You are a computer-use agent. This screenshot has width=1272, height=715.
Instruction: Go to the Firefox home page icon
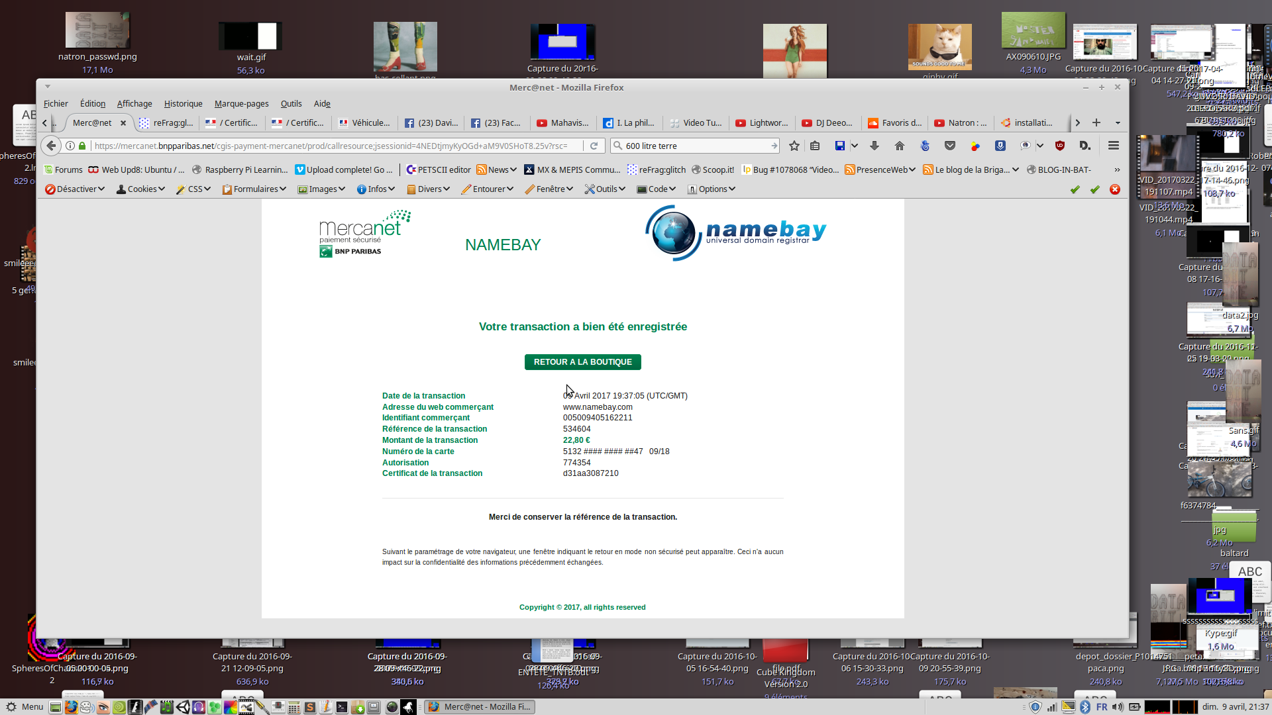click(899, 146)
